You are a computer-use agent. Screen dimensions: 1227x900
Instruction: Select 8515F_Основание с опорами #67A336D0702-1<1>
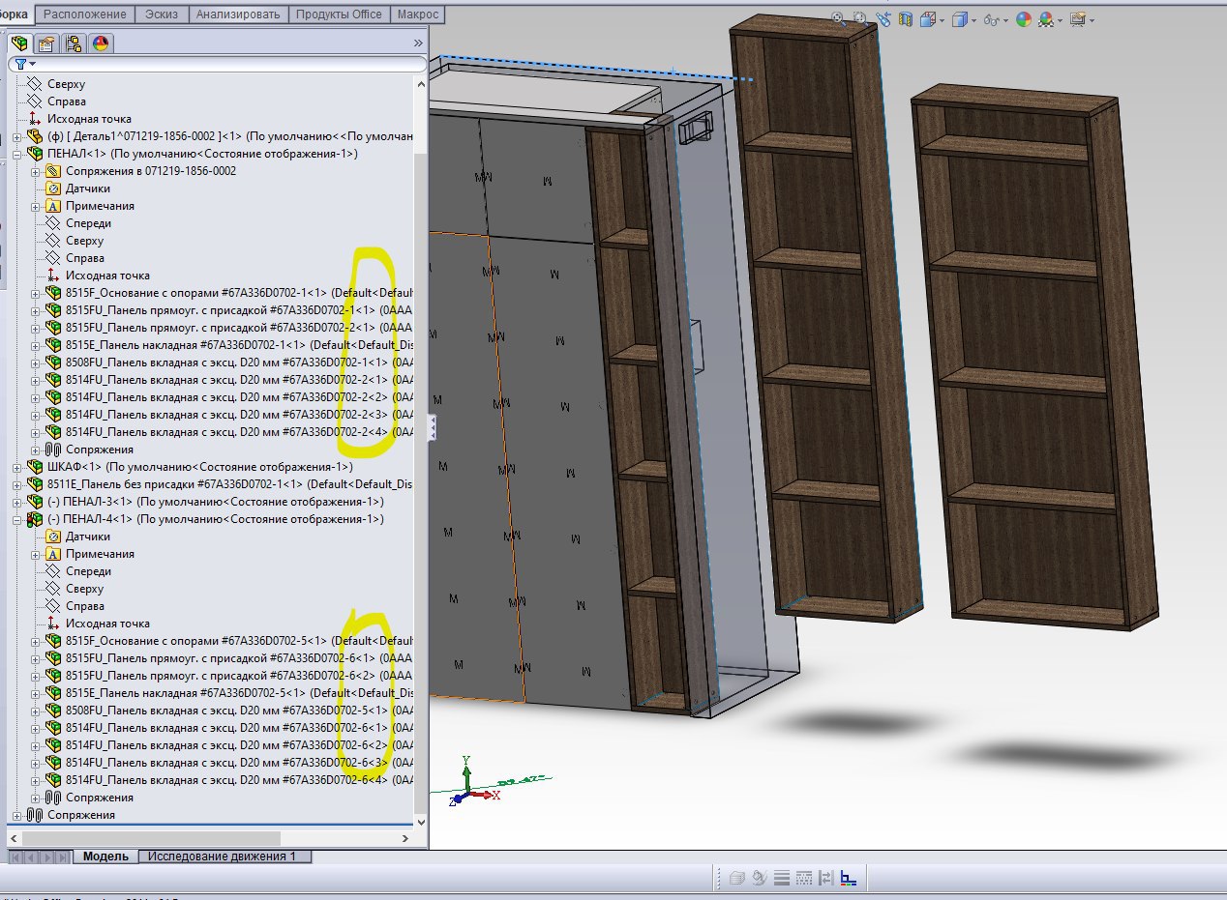coord(239,293)
